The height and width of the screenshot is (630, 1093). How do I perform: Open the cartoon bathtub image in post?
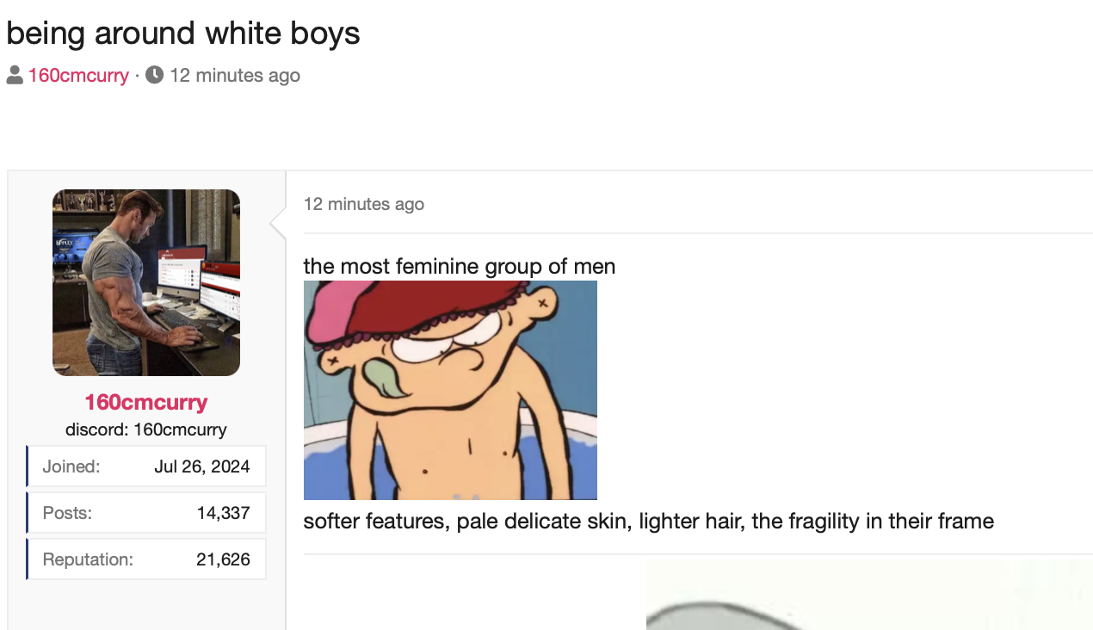(450, 390)
